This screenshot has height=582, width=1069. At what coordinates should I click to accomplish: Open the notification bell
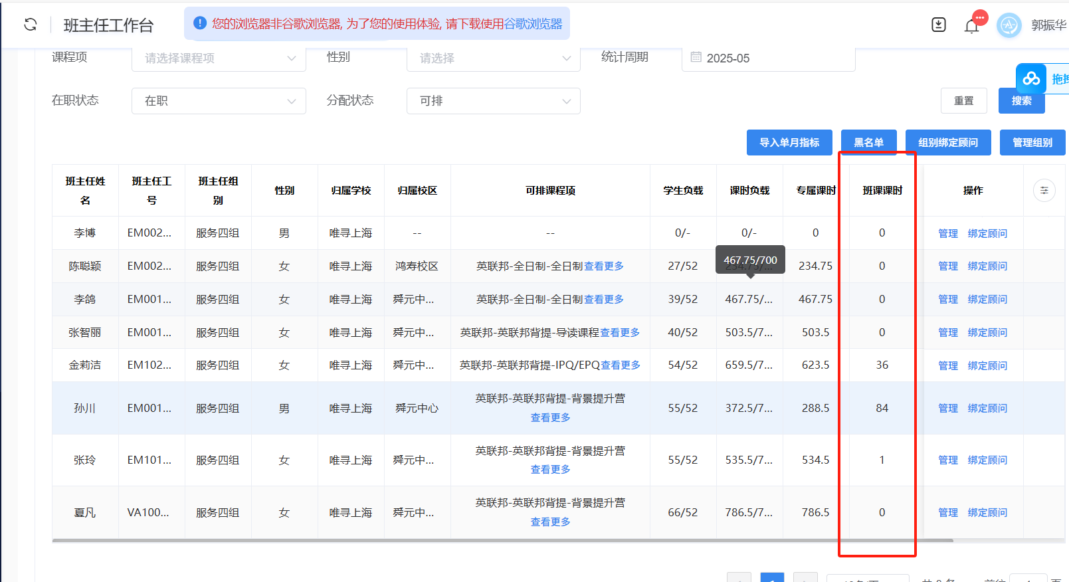click(x=971, y=26)
